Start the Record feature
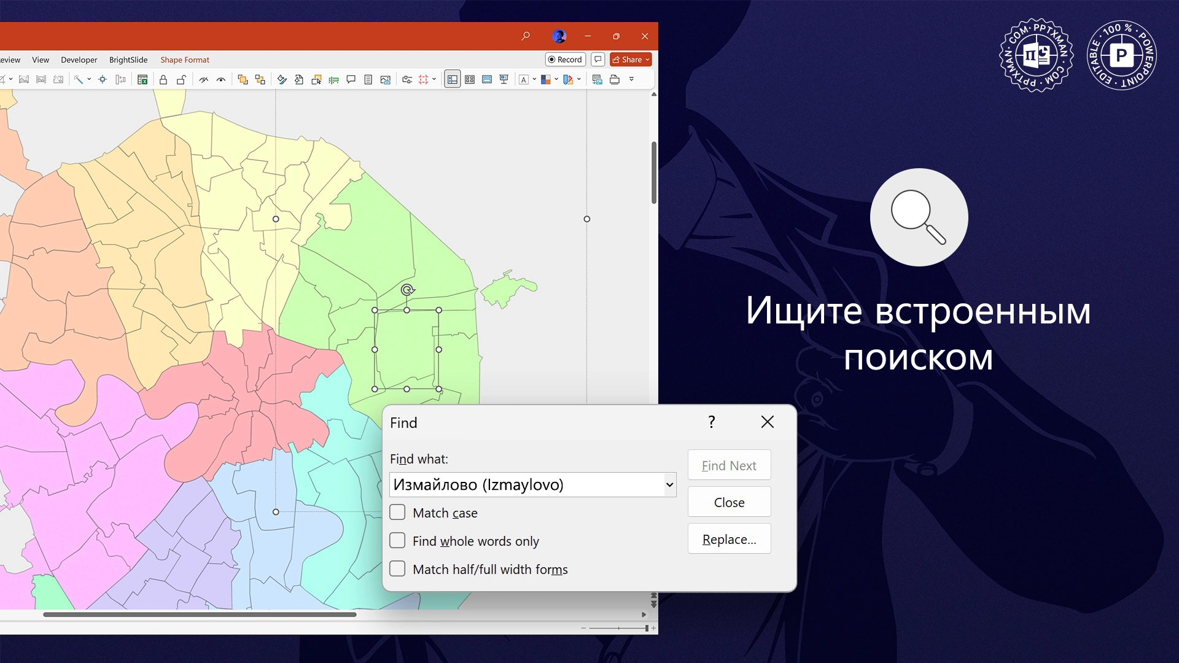 click(564, 59)
